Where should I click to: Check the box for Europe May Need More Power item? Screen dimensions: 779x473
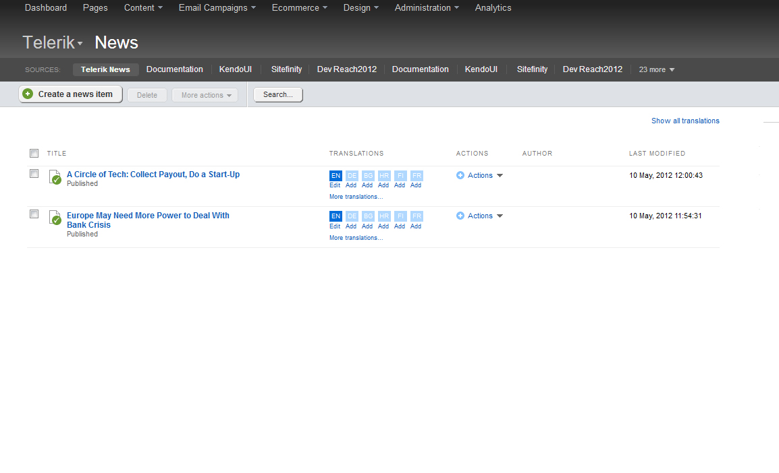point(34,214)
